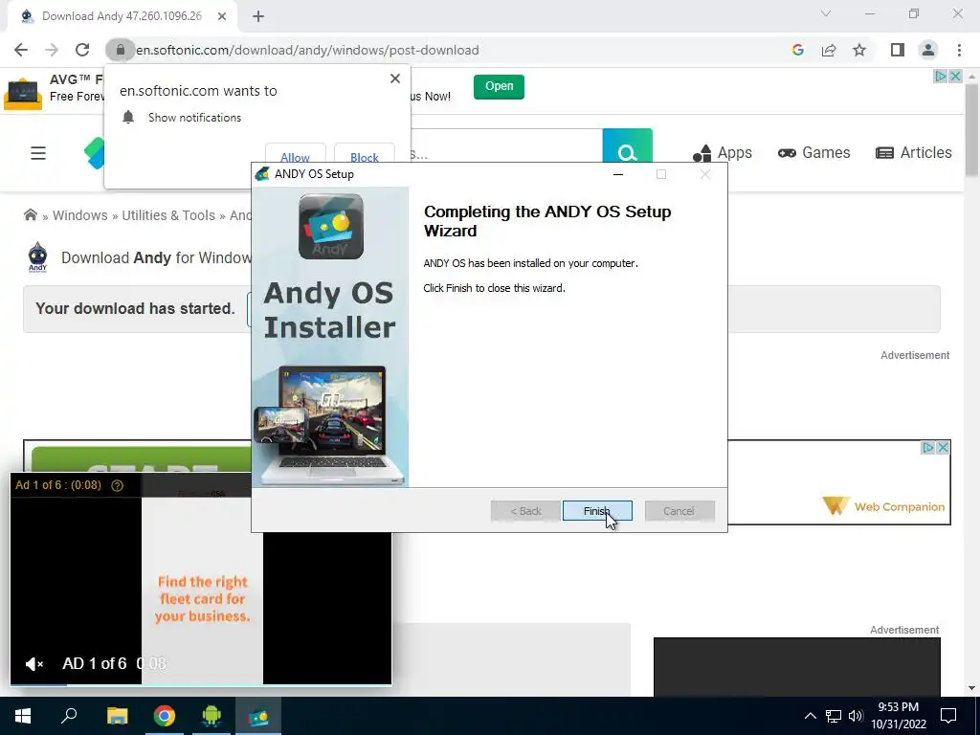Close the notification permission popup
The width and height of the screenshot is (980, 735).
[395, 78]
